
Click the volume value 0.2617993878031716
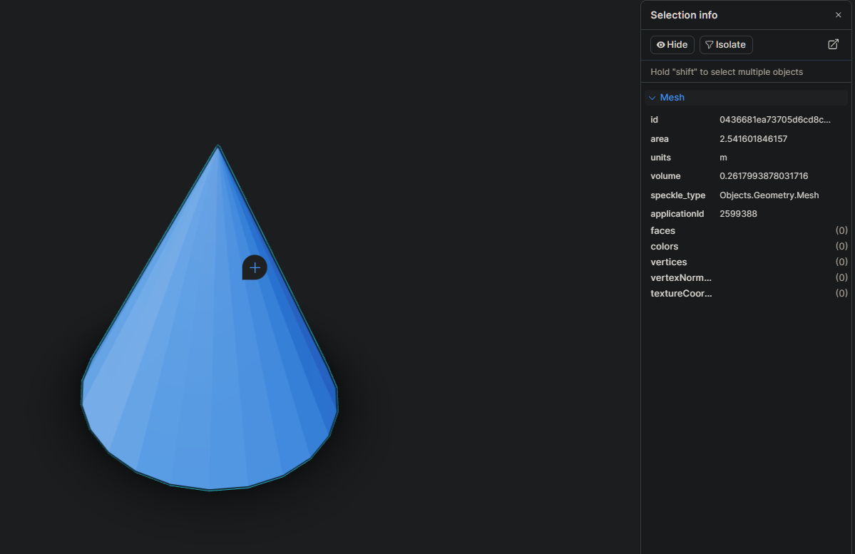763,176
